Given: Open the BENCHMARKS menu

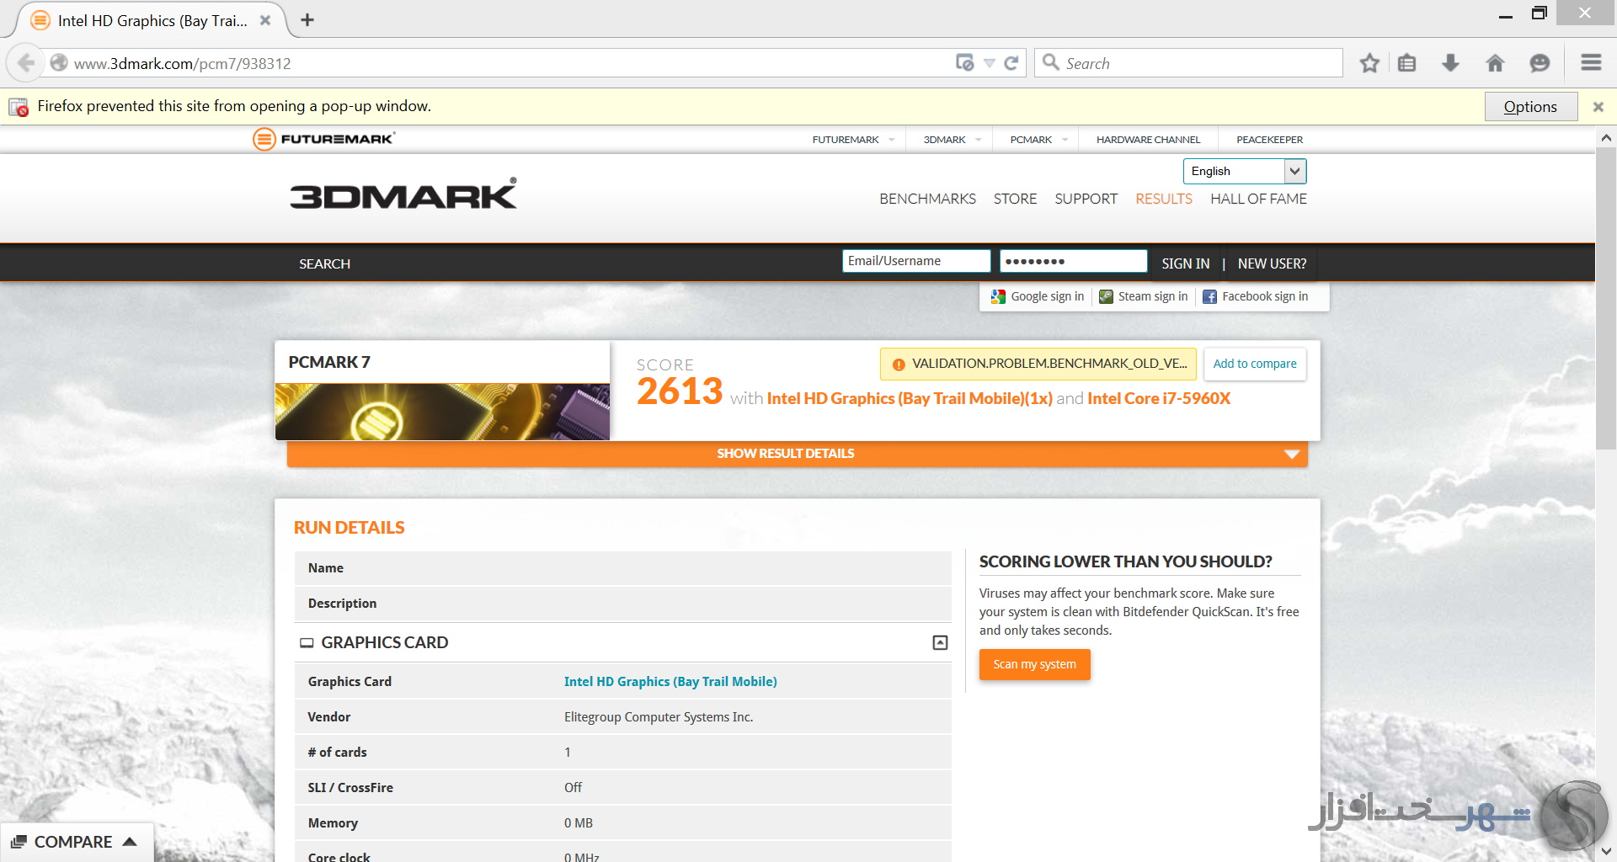Looking at the screenshot, I should click(x=927, y=199).
